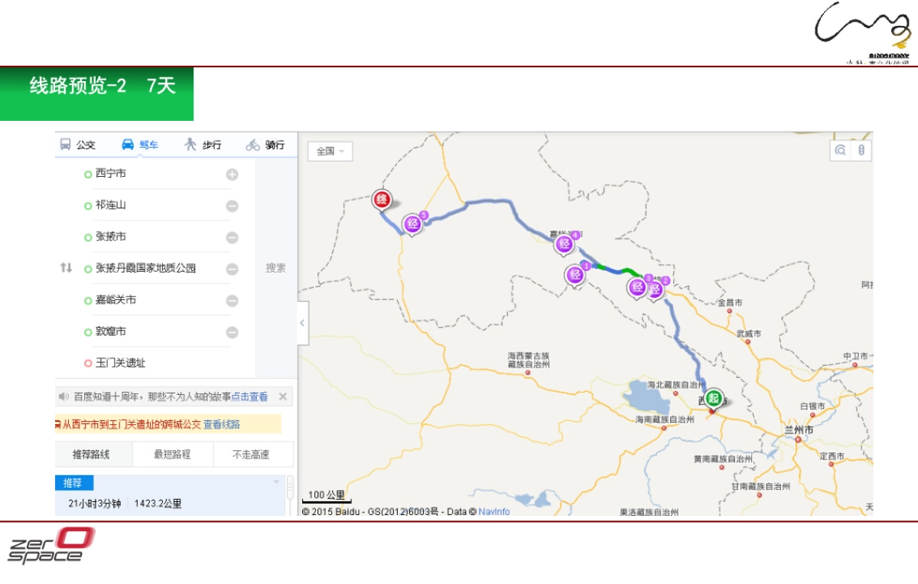Remove the 祁连山 waypoint with minus button

(x=232, y=205)
